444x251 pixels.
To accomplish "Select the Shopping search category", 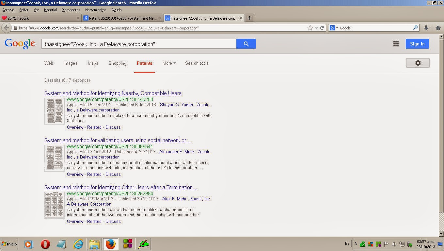I will pos(118,63).
